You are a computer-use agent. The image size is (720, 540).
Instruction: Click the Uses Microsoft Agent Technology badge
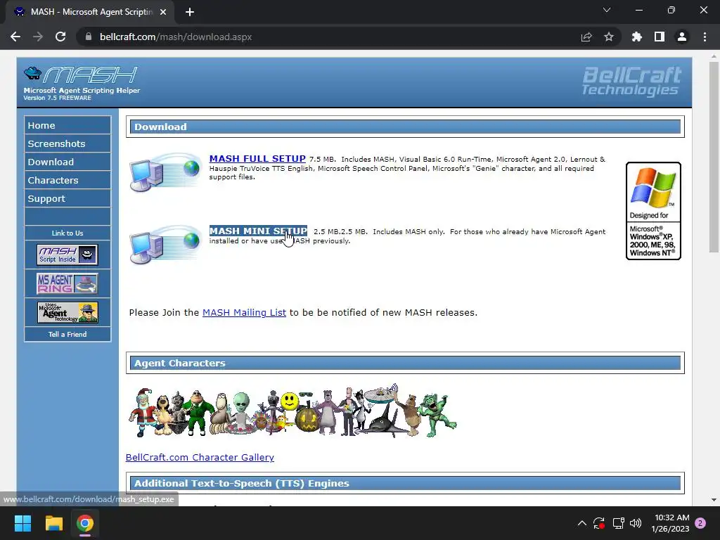tap(67, 312)
